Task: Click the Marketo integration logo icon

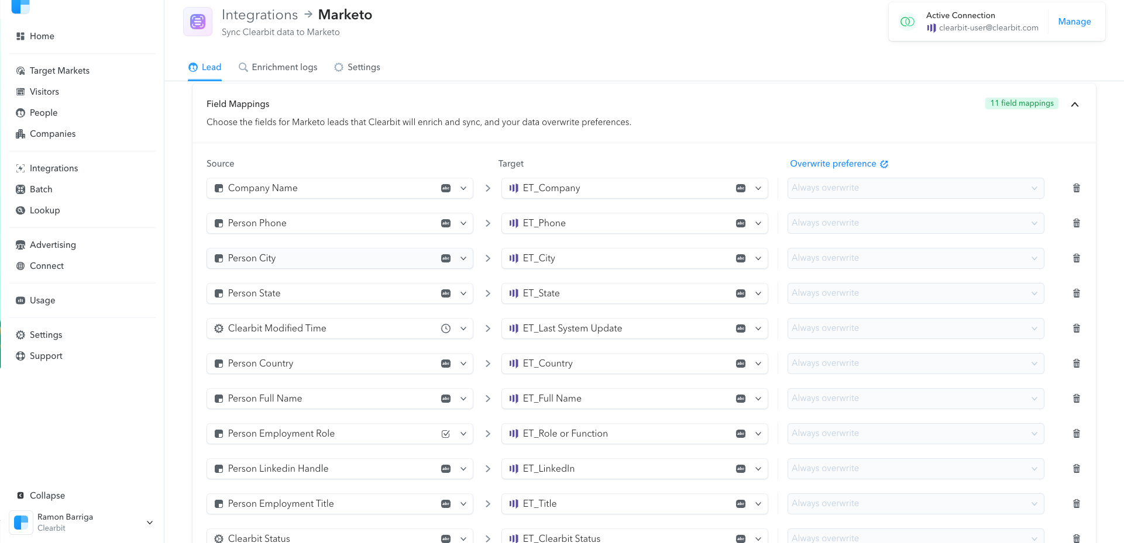Action: point(198,22)
